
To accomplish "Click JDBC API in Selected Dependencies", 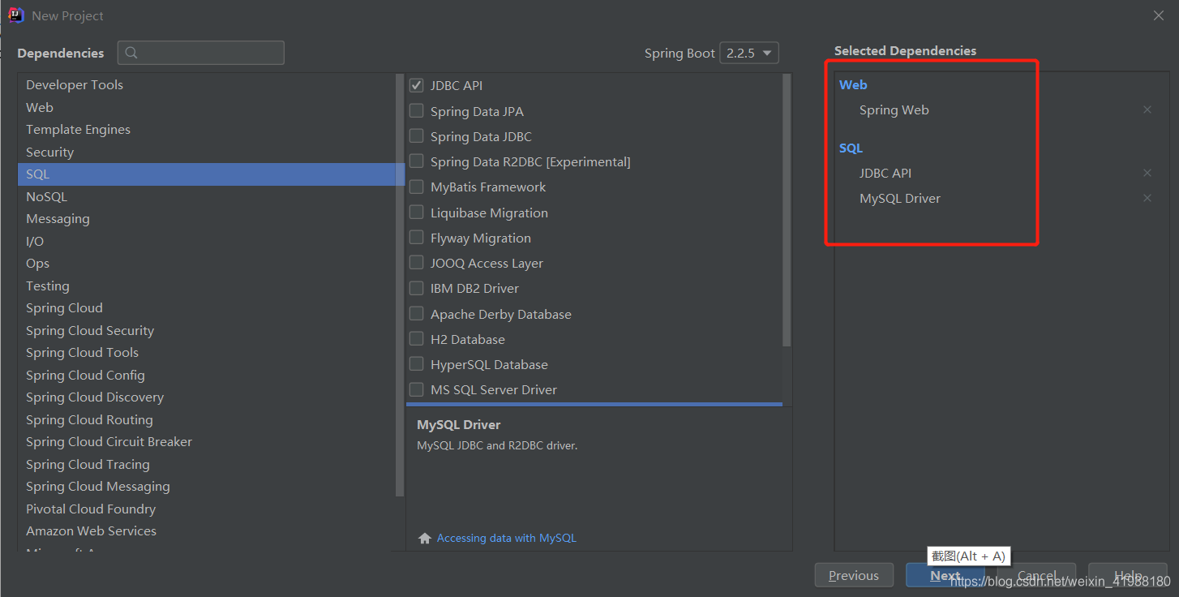I will point(885,173).
